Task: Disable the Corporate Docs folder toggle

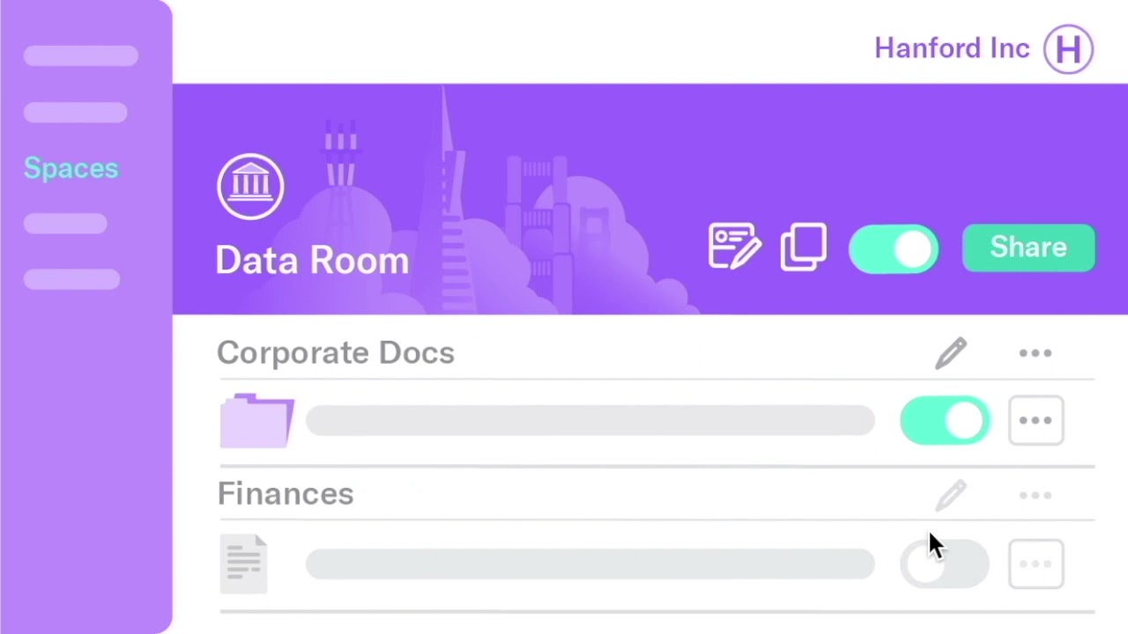Action: tap(945, 421)
